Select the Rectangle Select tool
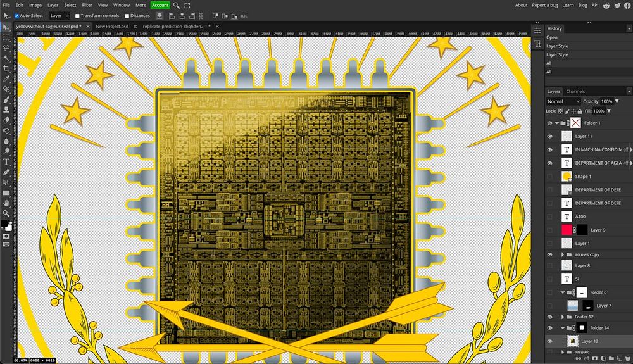Image resolution: width=633 pixels, height=364 pixels. tap(6, 37)
